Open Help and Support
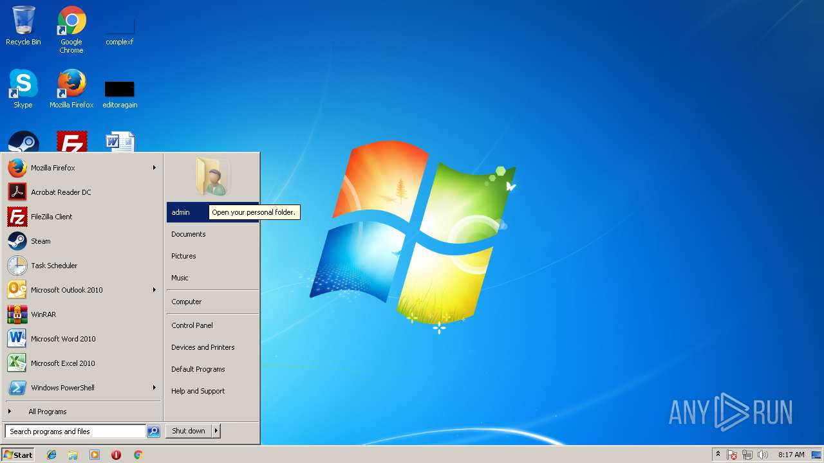This screenshot has width=824, height=463. pyautogui.click(x=212, y=391)
